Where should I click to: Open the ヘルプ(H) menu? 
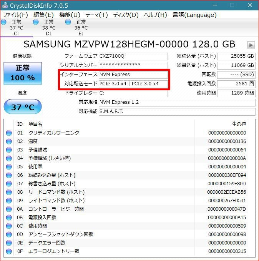pyautogui.click(x=155, y=15)
